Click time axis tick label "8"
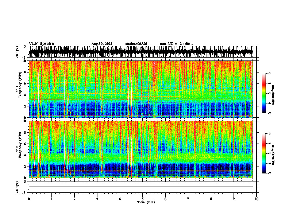This screenshot has width=289, height=223. pos(211,199)
